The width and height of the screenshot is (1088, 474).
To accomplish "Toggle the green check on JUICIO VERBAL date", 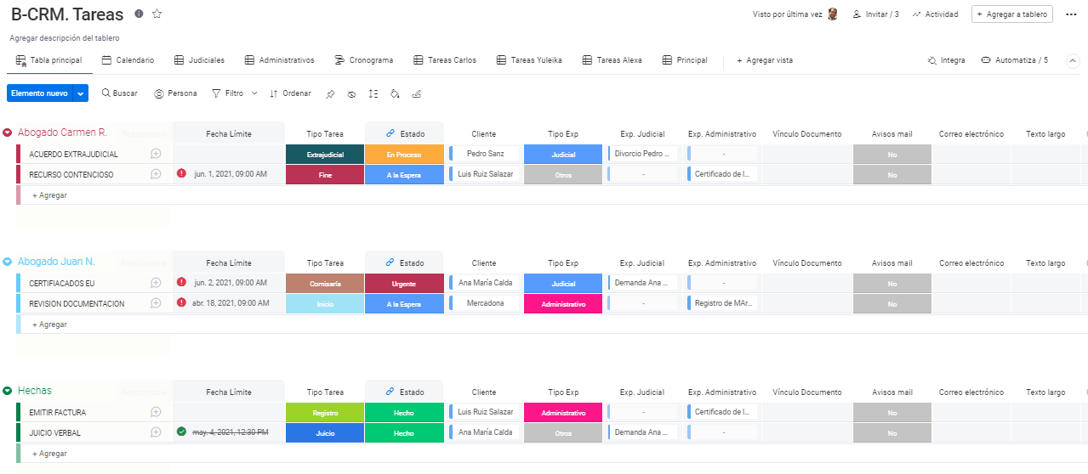I will point(181,432).
